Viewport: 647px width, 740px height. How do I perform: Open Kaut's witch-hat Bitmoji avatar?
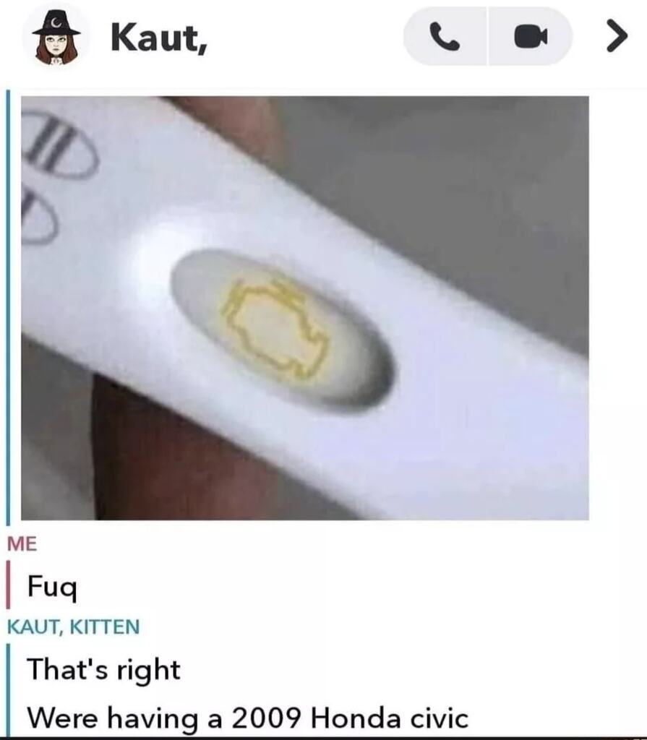[x=56, y=37]
